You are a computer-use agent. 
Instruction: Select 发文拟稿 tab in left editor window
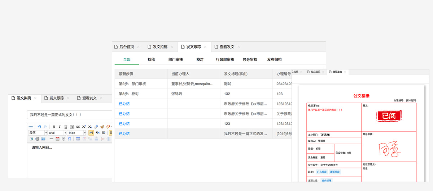click(x=24, y=98)
